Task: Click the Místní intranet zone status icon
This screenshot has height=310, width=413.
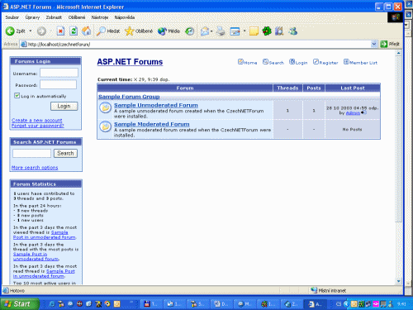Action: click(x=314, y=290)
